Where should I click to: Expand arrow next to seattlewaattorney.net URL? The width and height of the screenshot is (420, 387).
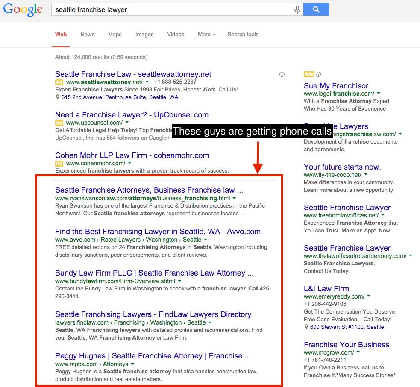coord(147,82)
